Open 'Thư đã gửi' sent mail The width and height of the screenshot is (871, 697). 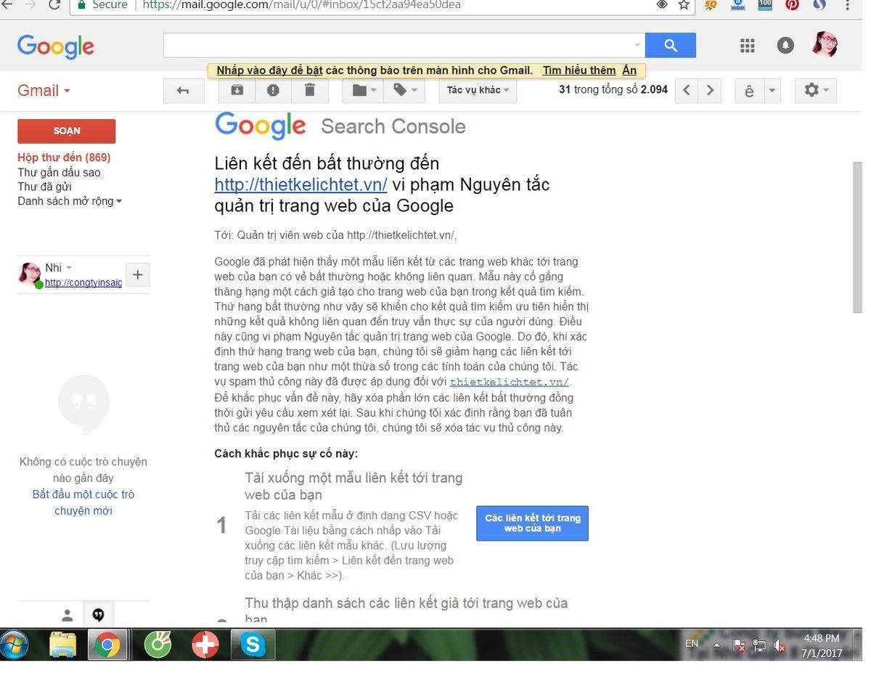[x=45, y=187]
